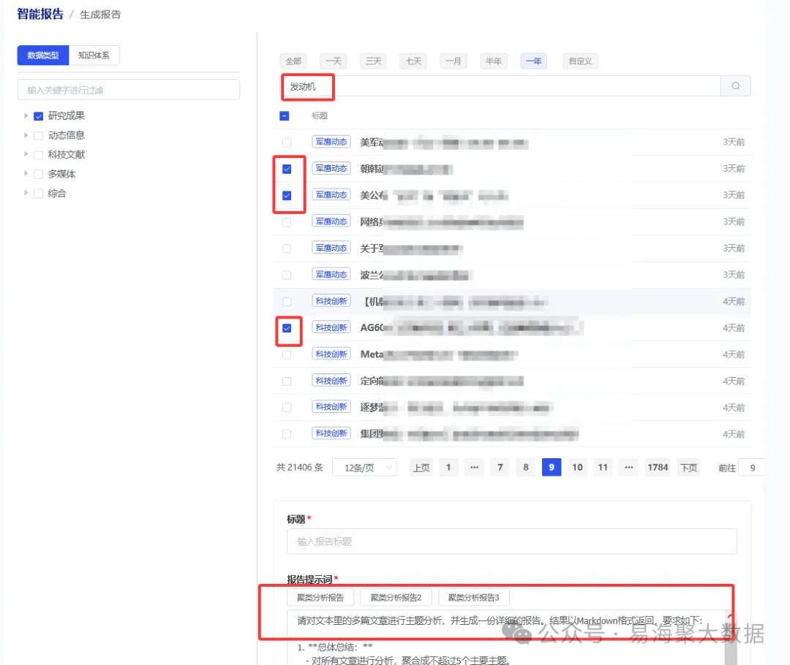Check the 动态信息 checkbox
The height and width of the screenshot is (665, 790).
[38, 135]
